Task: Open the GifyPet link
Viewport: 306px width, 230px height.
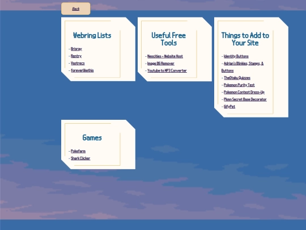Action: pyautogui.click(x=229, y=107)
